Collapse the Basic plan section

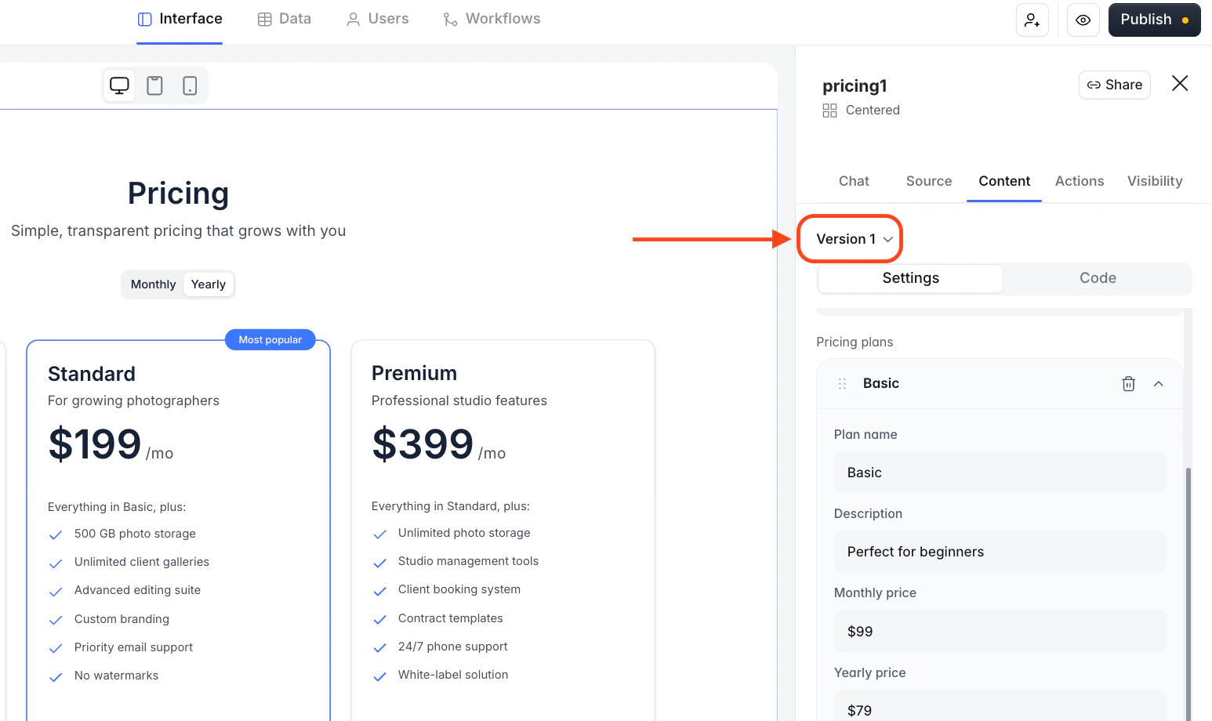[x=1159, y=384]
